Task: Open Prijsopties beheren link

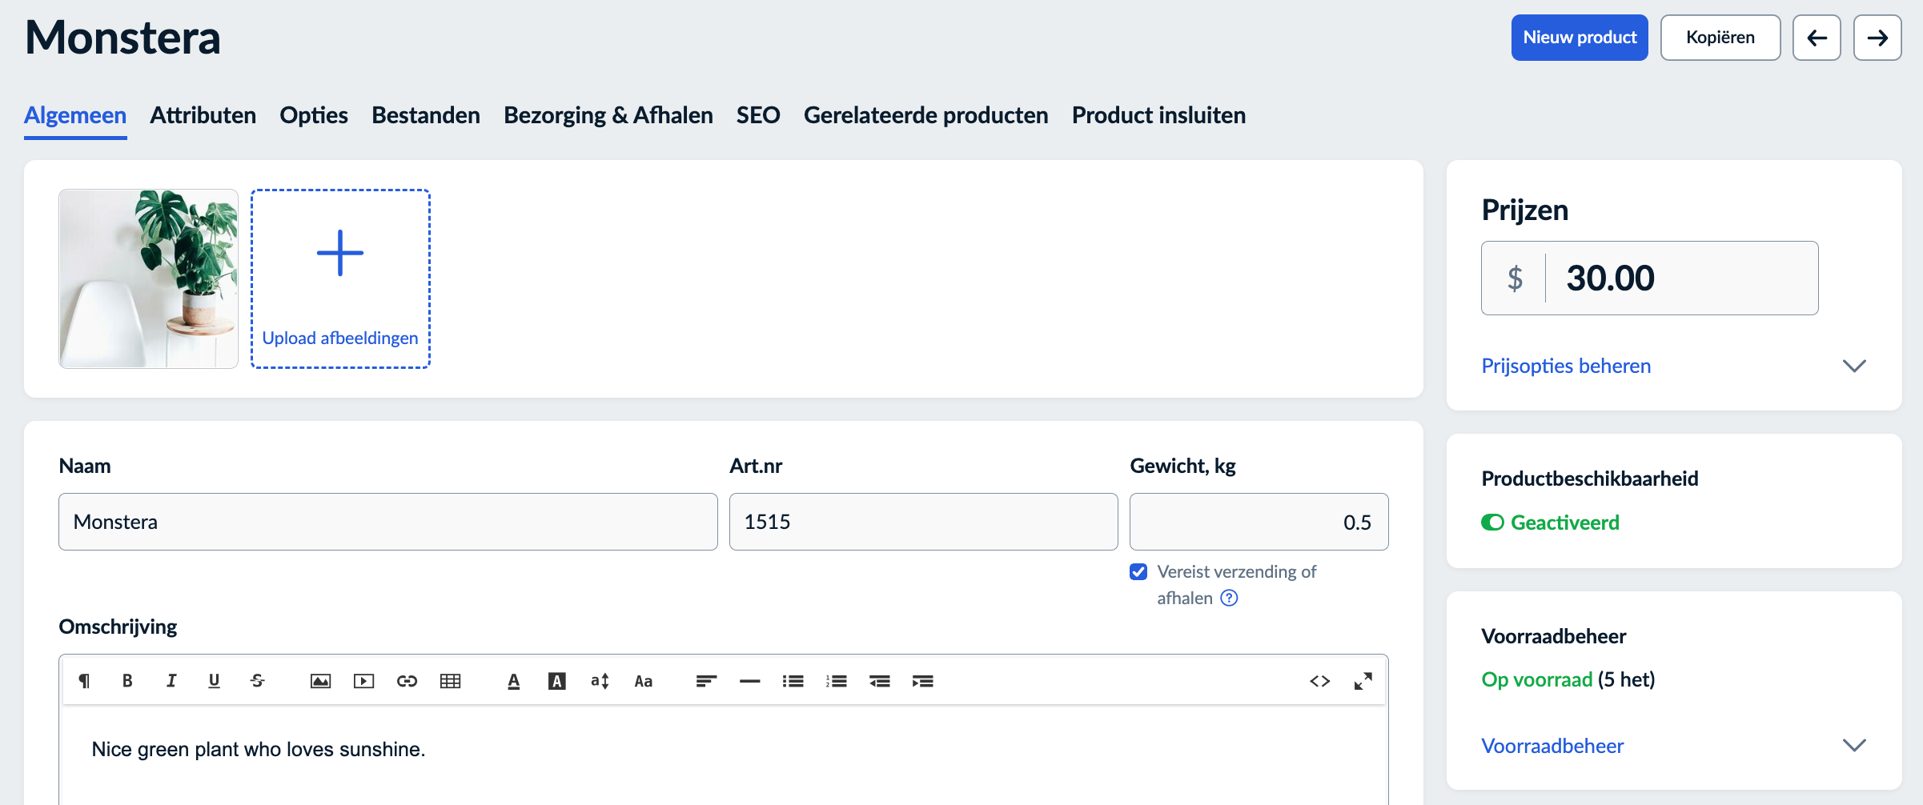Action: click(x=1566, y=366)
